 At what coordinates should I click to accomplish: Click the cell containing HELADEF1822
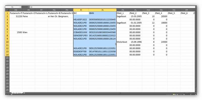coord(81,19)
